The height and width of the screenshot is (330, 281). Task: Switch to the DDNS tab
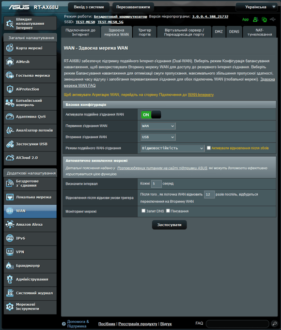(x=234, y=32)
